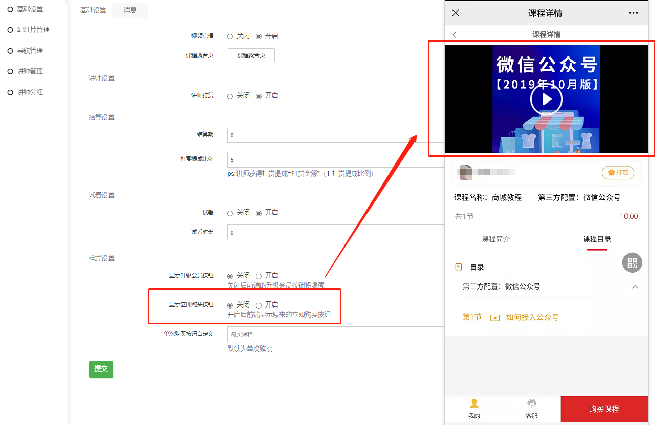Open lesson 如何接入公众号 video item

532,317
